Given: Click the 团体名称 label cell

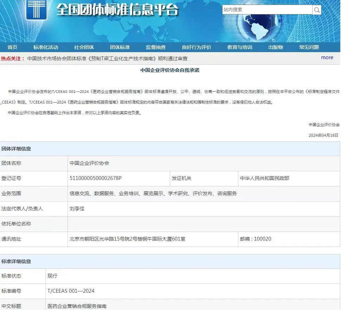Looking at the screenshot, I should (34, 163).
